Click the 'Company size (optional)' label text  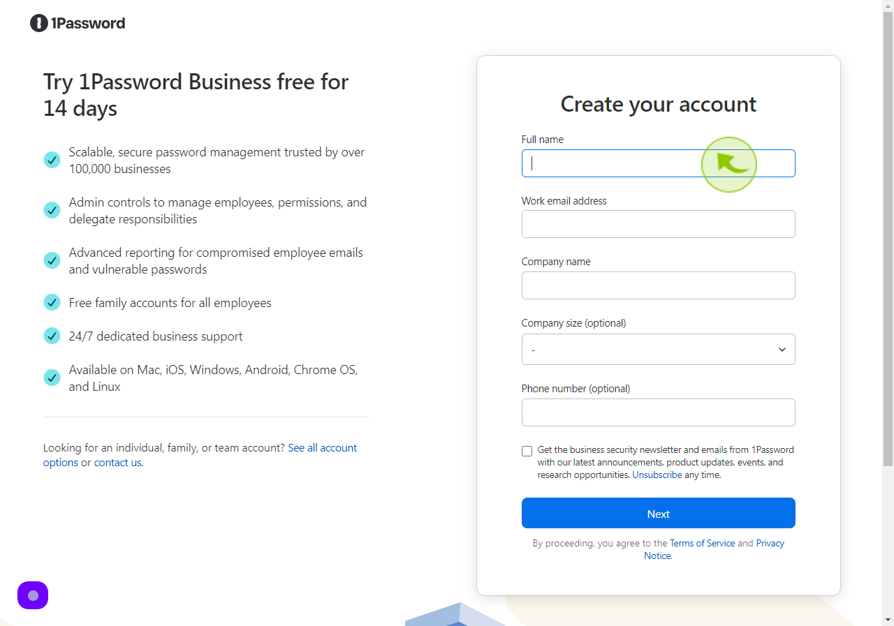click(x=573, y=323)
